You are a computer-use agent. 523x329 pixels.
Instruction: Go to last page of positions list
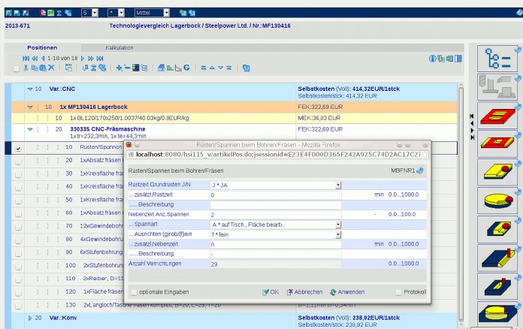pyautogui.click(x=100, y=59)
